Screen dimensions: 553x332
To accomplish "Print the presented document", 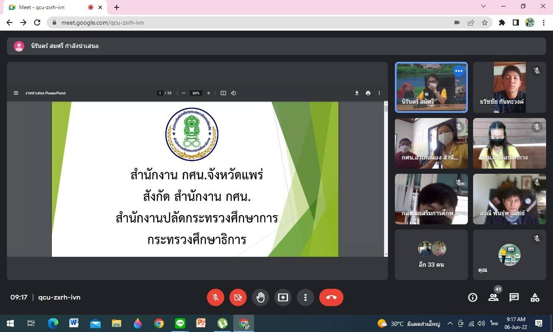I will 368,93.
